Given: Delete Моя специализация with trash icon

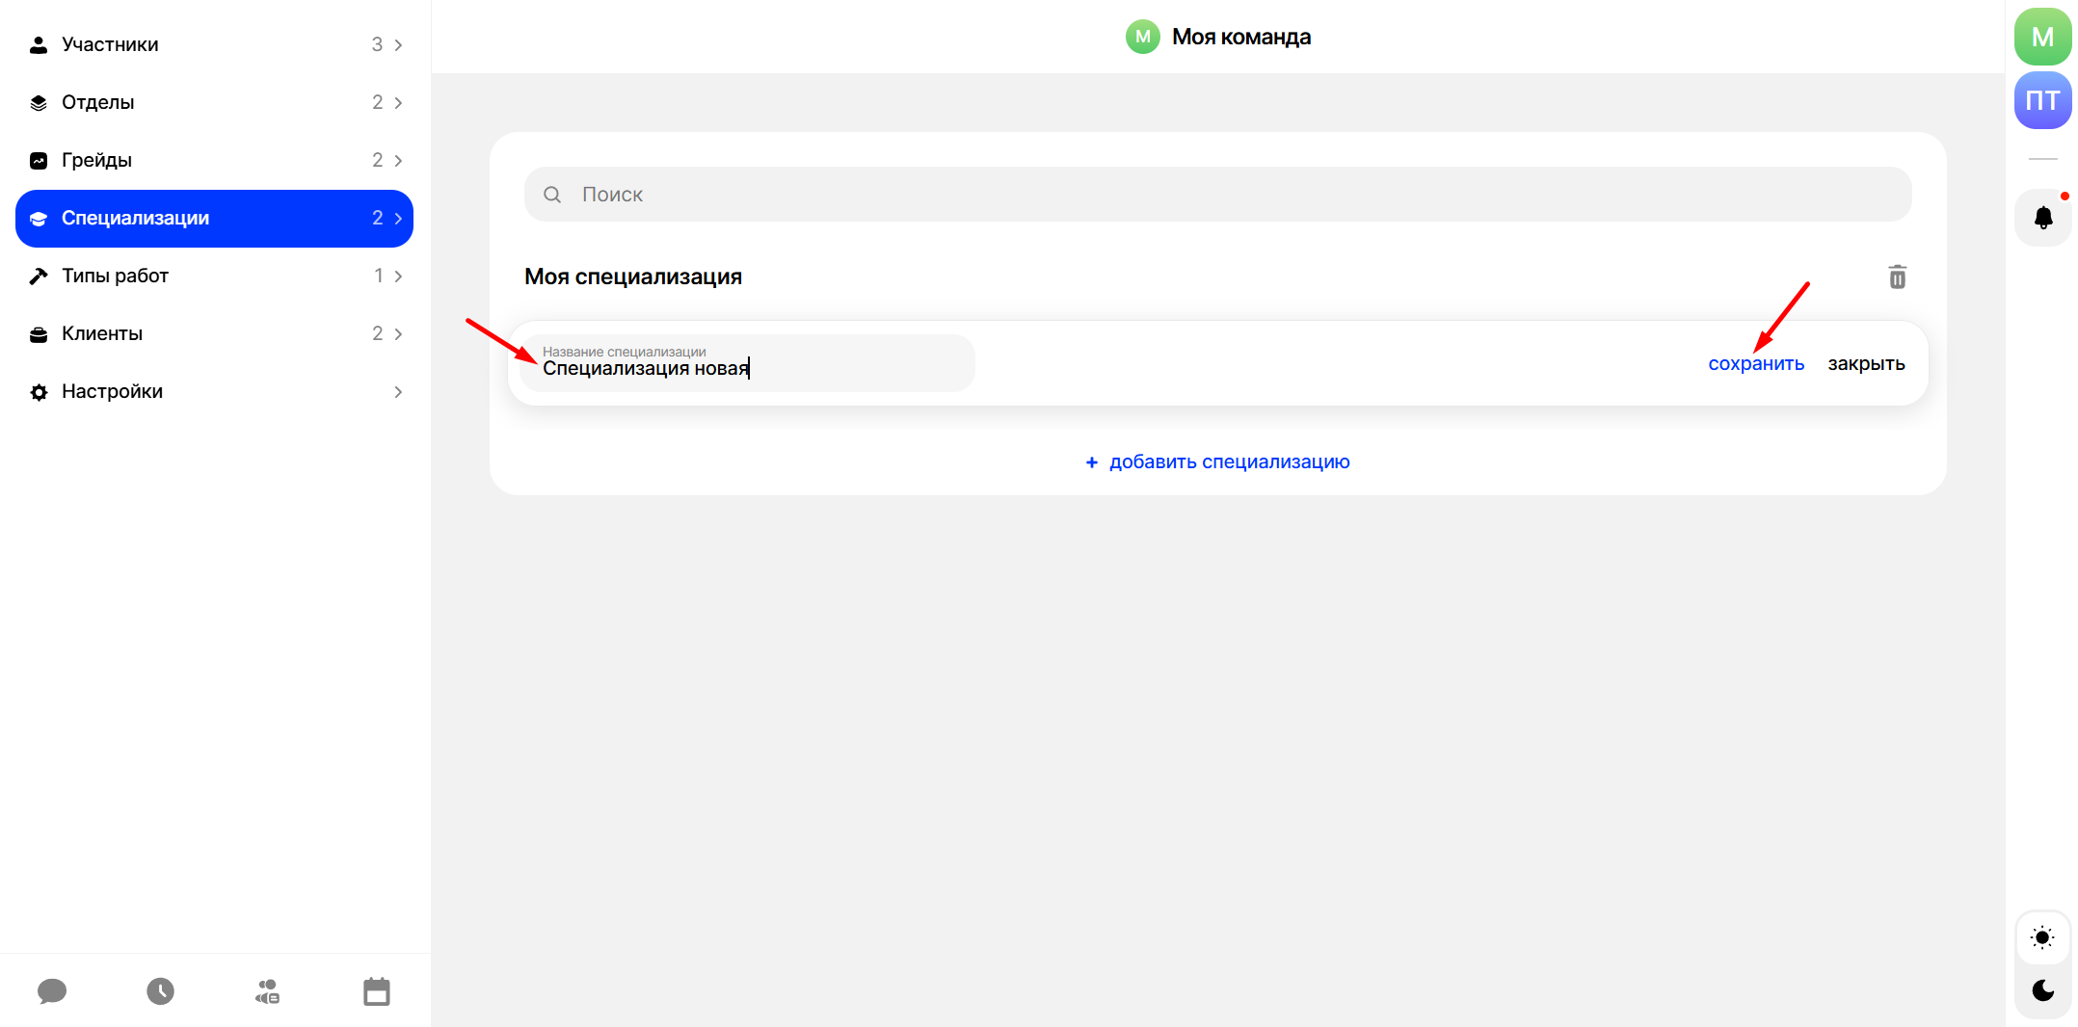Looking at the screenshot, I should click(1897, 277).
